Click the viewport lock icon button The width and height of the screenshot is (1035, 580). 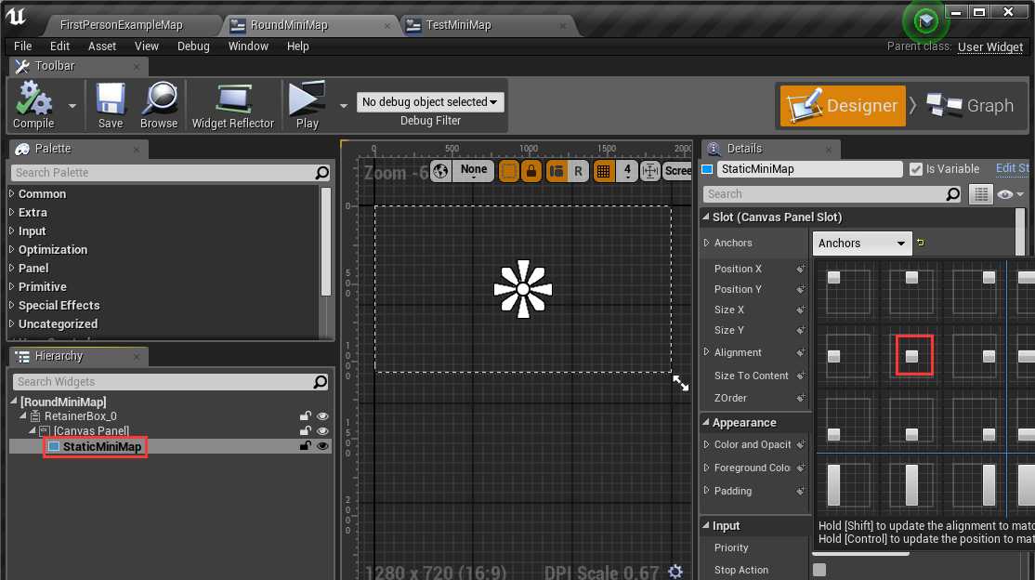click(531, 171)
